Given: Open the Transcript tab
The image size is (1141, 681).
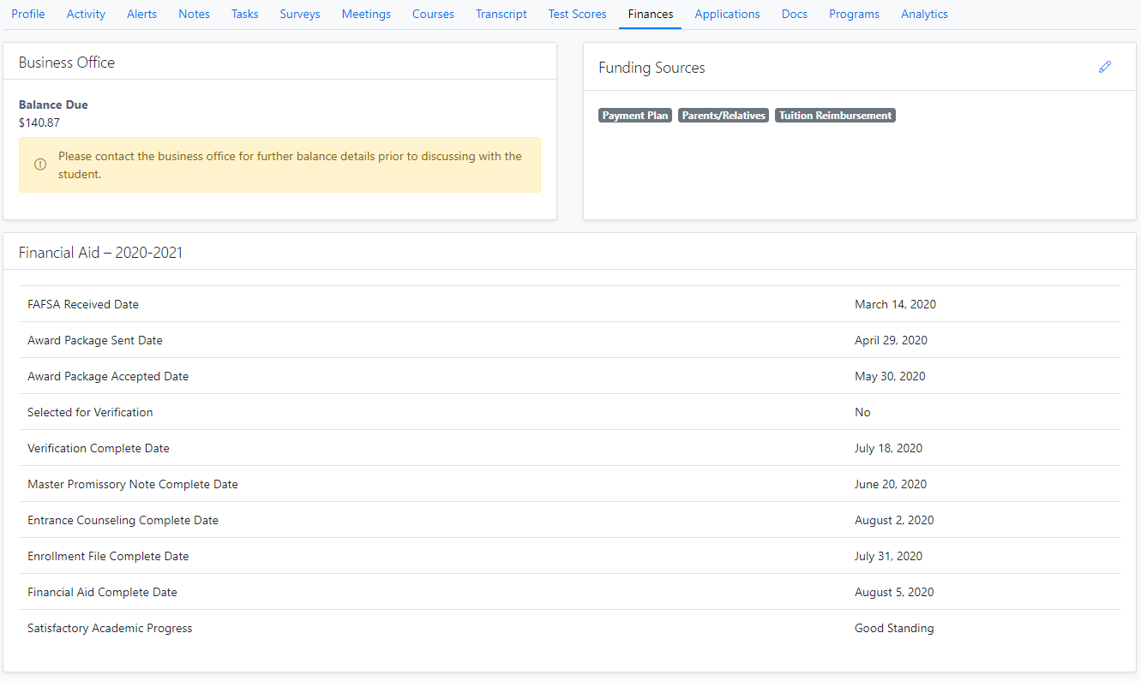Looking at the screenshot, I should pyautogui.click(x=501, y=14).
